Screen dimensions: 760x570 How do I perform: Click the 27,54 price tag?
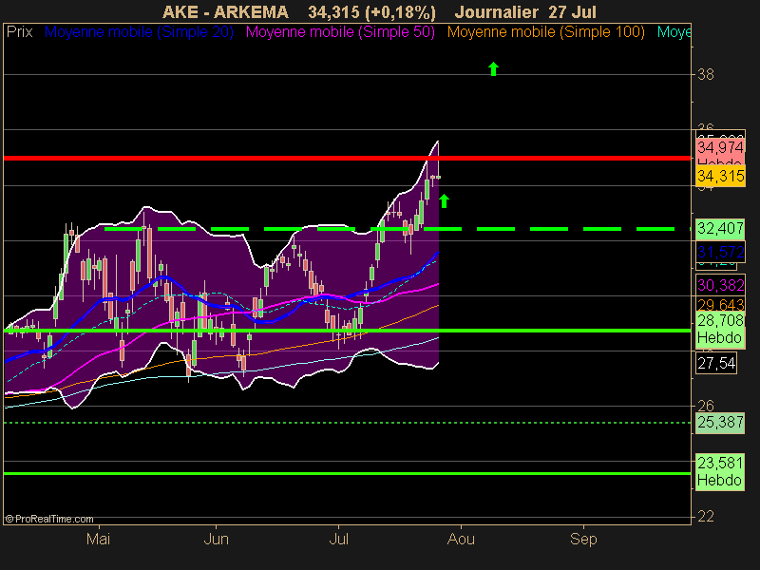click(716, 363)
